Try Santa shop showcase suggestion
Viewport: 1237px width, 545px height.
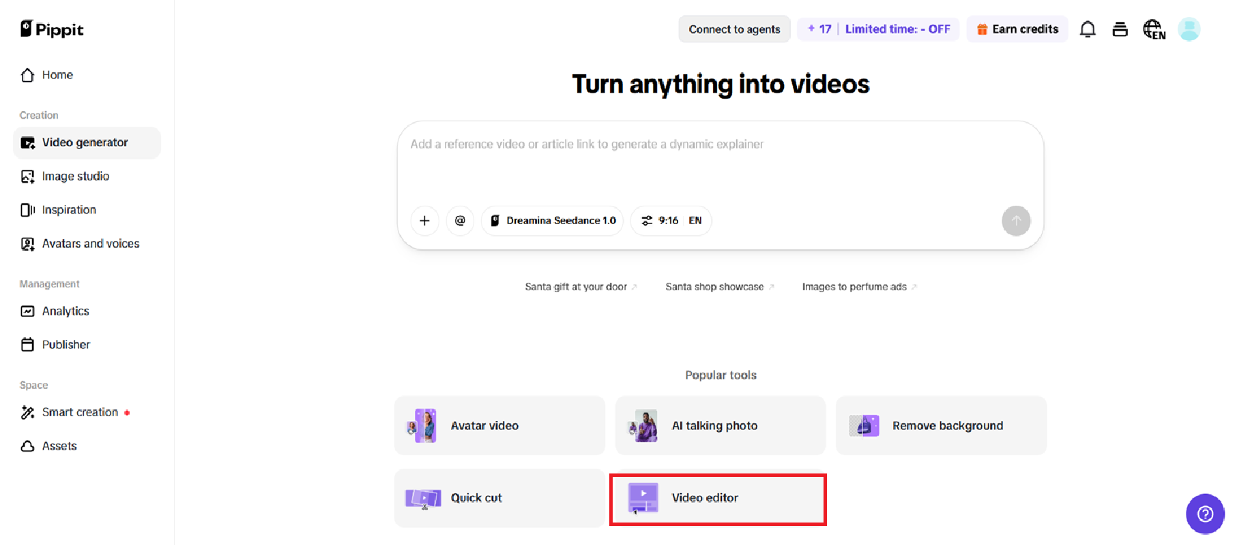coord(720,287)
